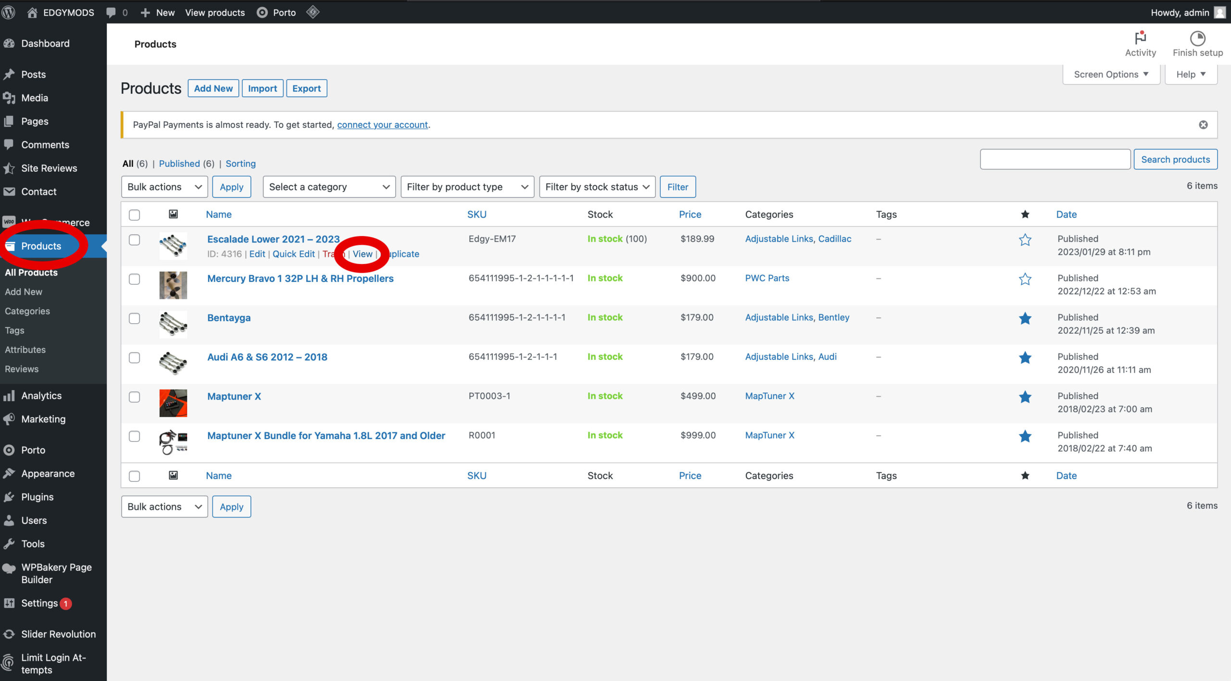Open the bottom Bulk actions dropdown
This screenshot has width=1231, height=681.
coord(164,506)
